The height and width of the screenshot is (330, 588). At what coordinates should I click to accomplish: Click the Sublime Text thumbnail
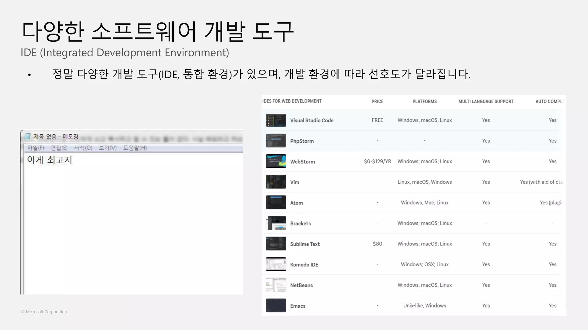[x=276, y=244]
